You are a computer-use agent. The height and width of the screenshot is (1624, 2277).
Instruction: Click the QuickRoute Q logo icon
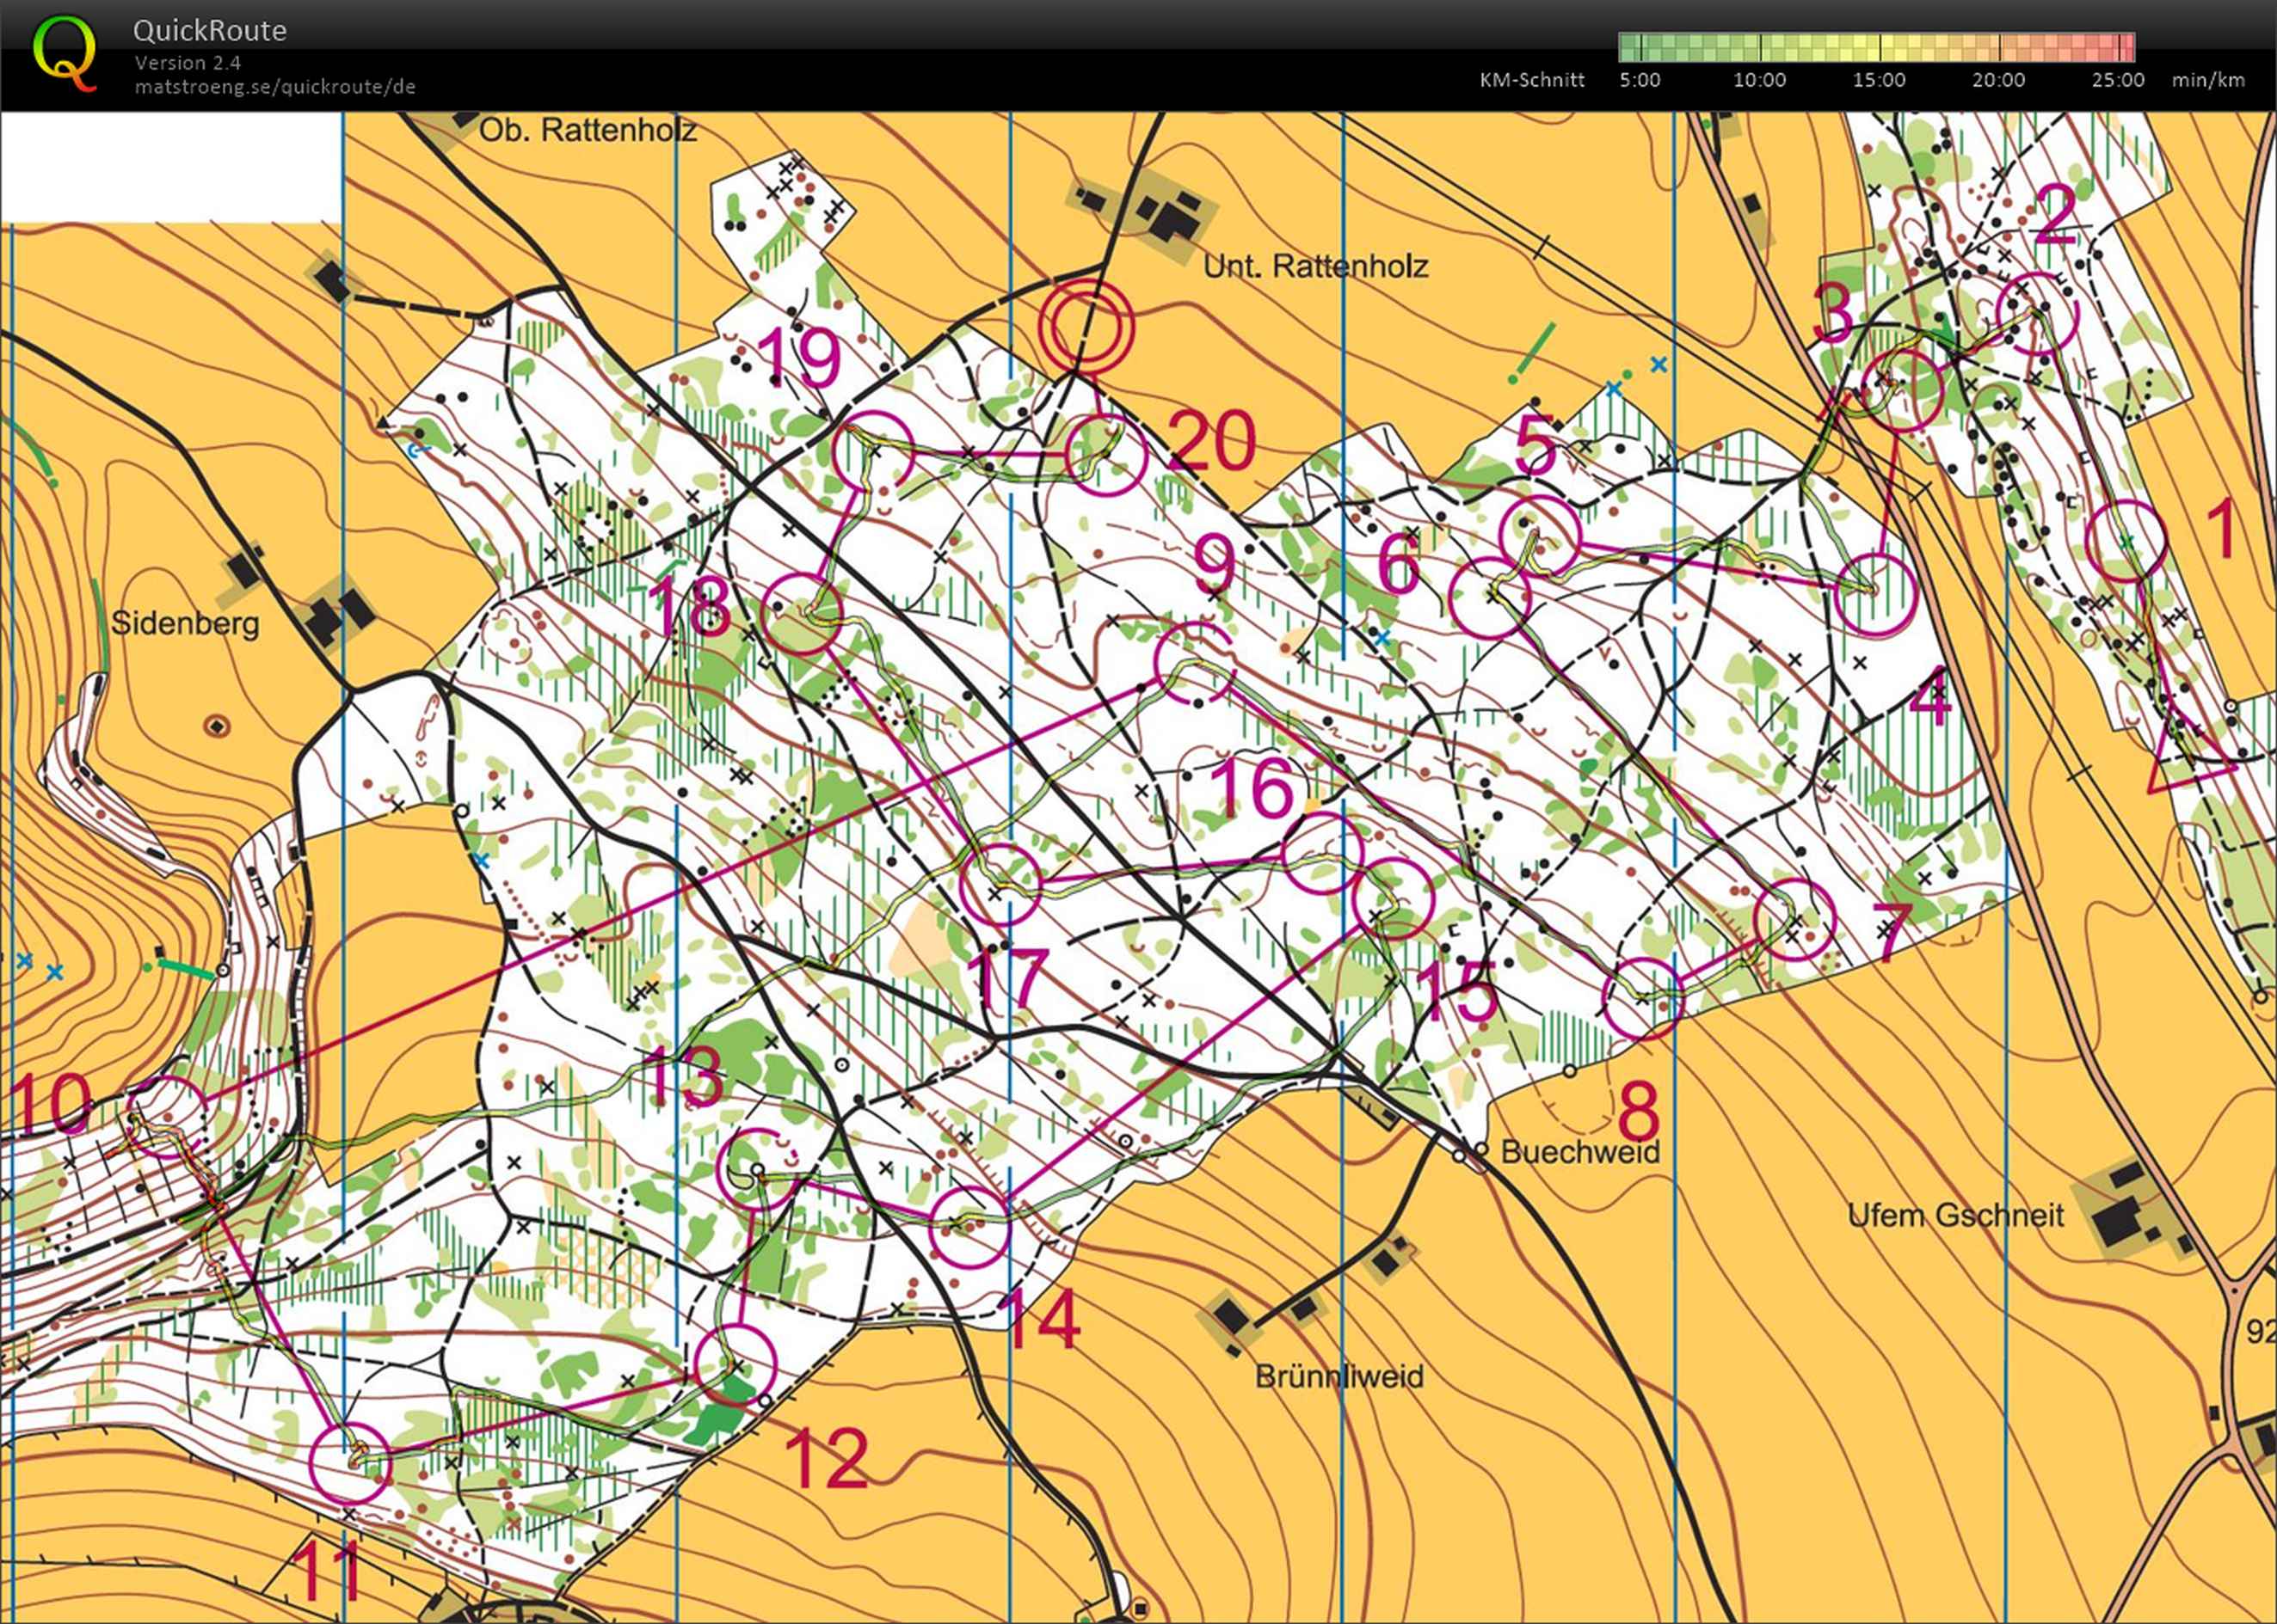[65, 53]
